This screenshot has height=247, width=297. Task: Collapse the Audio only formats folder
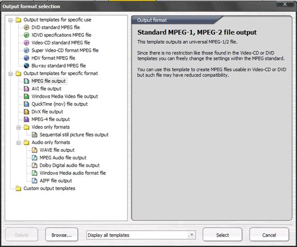click(18, 143)
